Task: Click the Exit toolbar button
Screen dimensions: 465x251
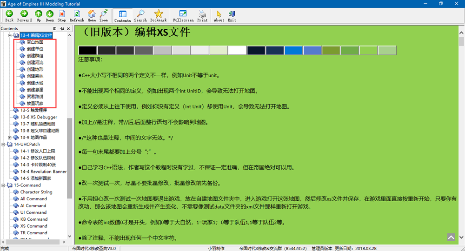Action: click(232, 16)
